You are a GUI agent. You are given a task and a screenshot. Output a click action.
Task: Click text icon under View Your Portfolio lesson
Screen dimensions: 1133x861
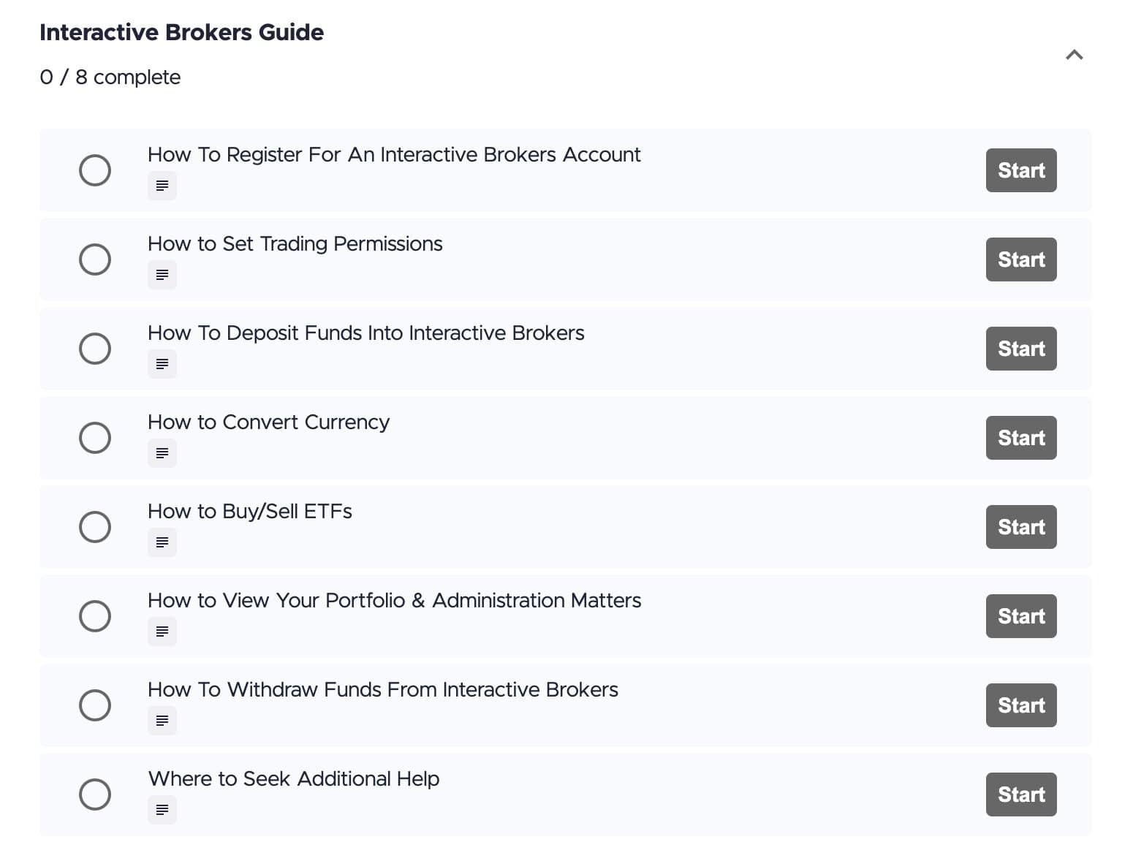[x=162, y=631]
